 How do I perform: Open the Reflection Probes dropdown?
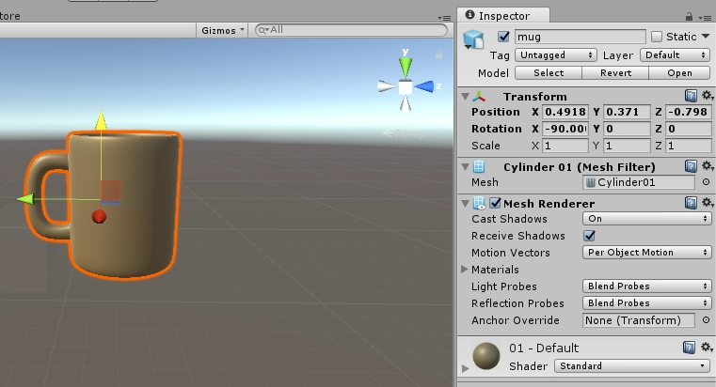tap(646, 303)
